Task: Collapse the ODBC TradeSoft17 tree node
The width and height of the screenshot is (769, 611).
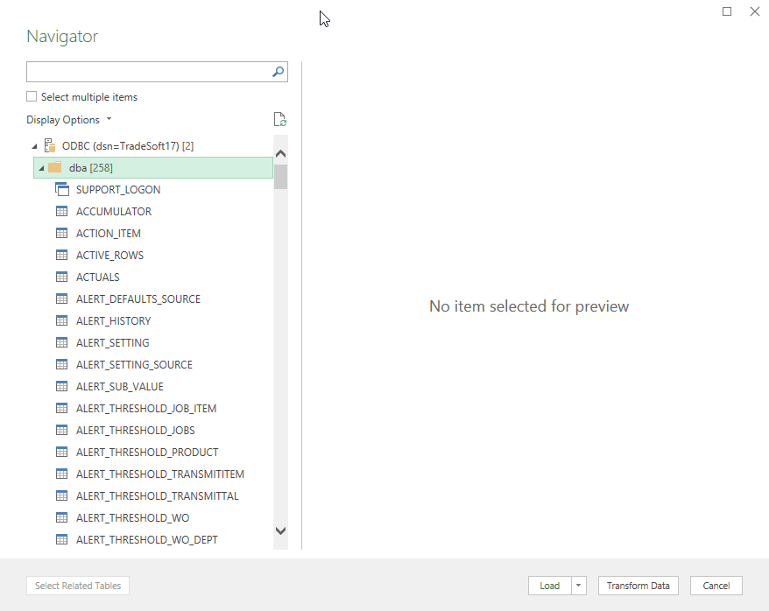Action: [34, 146]
